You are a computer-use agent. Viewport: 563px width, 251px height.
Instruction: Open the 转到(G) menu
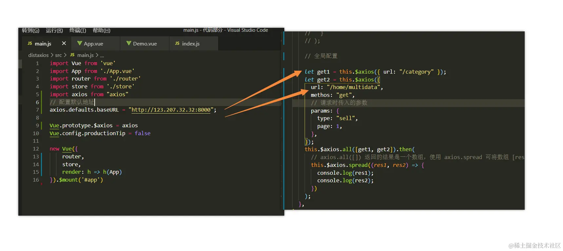[x=30, y=30]
